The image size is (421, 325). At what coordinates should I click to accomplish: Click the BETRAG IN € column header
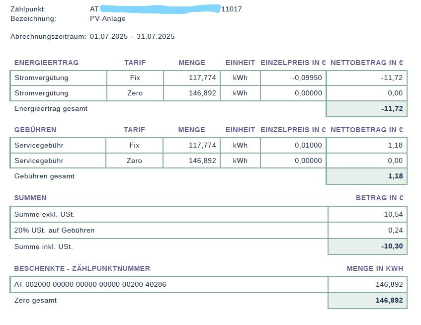pos(379,198)
